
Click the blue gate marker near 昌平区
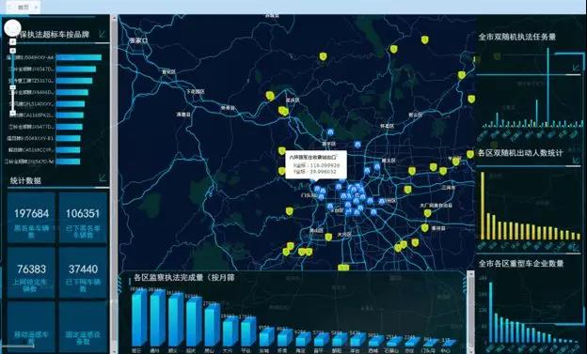330,132
